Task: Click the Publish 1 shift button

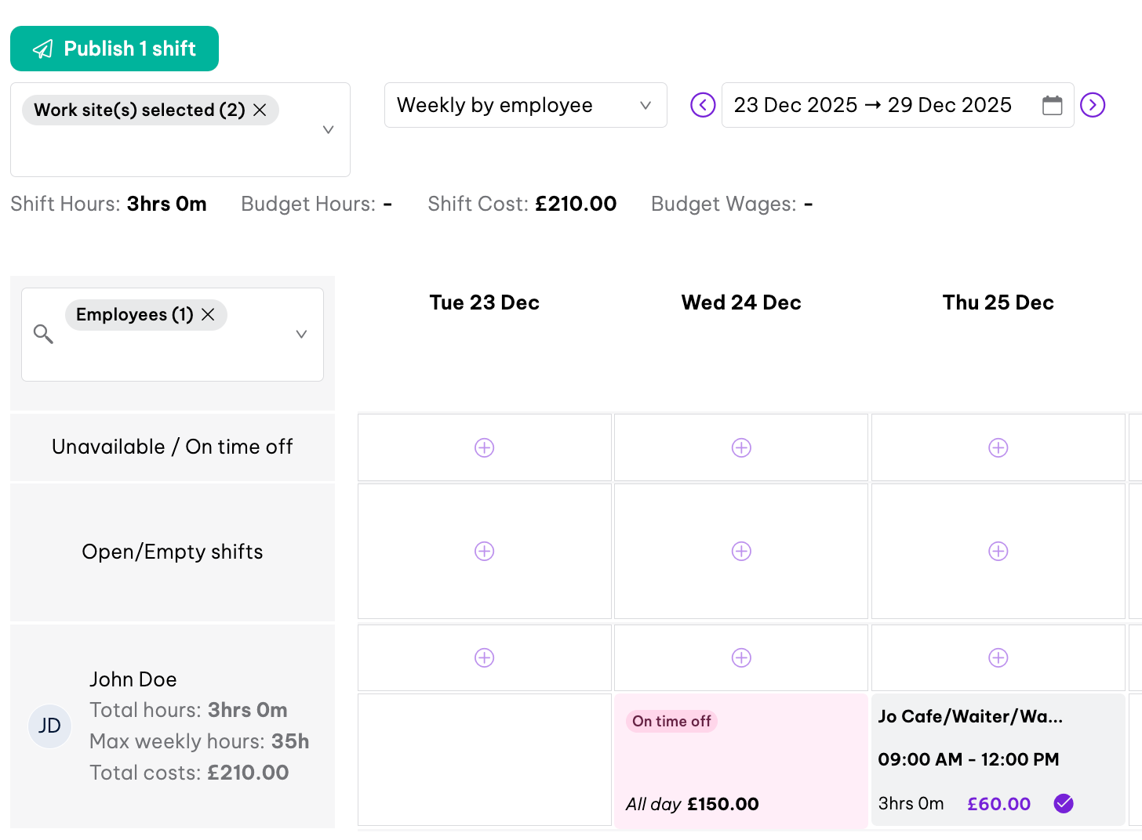Action: point(115,49)
